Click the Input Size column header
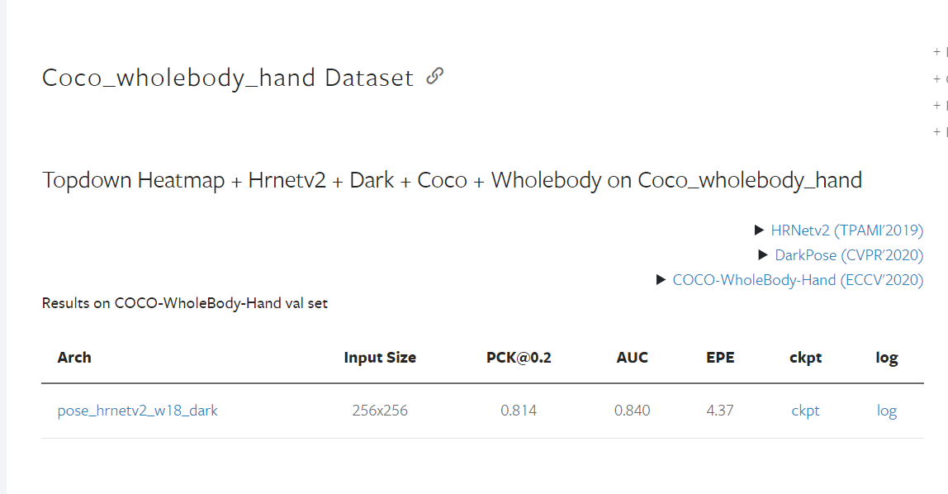The image size is (948, 494). (x=380, y=358)
